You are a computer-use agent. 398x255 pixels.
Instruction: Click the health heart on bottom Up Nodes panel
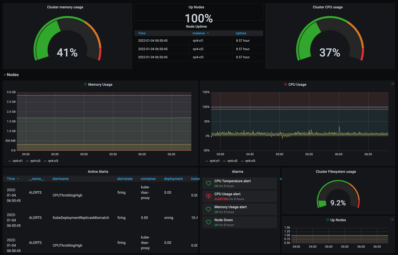click(x=327, y=220)
